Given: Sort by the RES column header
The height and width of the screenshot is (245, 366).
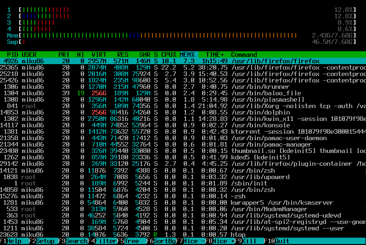Looking at the screenshot, I should (x=123, y=54).
